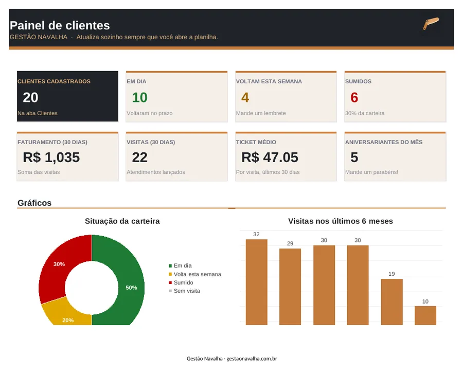
Task: Click the green 'Em dia' legend swatch
Action: tap(170, 266)
